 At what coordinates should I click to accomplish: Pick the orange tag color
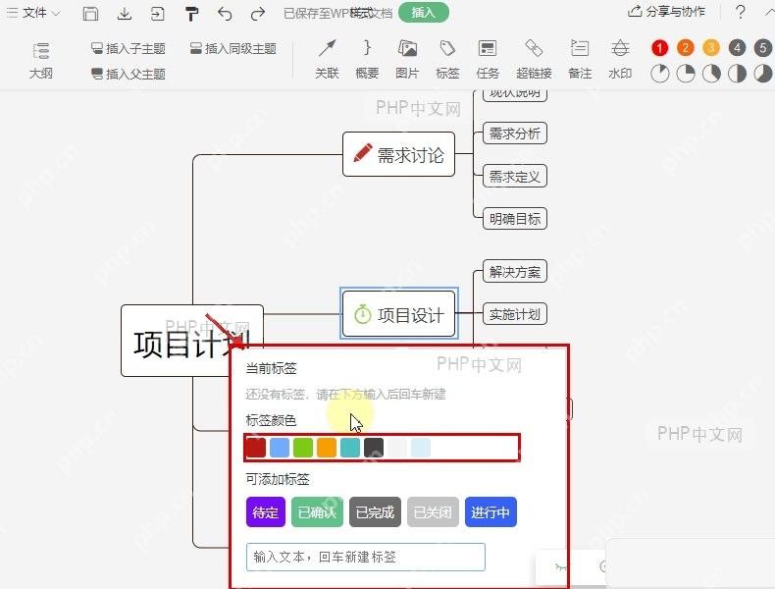tap(327, 448)
